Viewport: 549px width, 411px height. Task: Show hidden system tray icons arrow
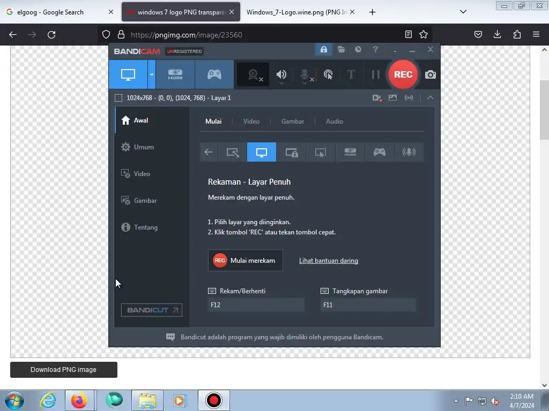456,401
